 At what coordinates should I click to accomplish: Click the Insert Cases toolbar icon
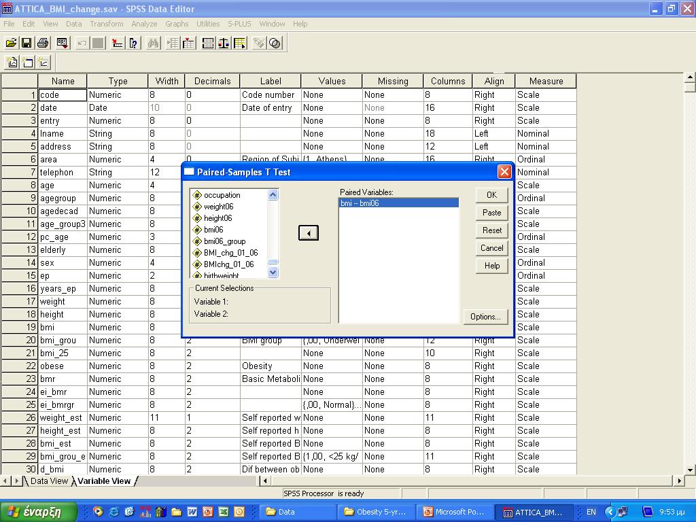coord(173,43)
